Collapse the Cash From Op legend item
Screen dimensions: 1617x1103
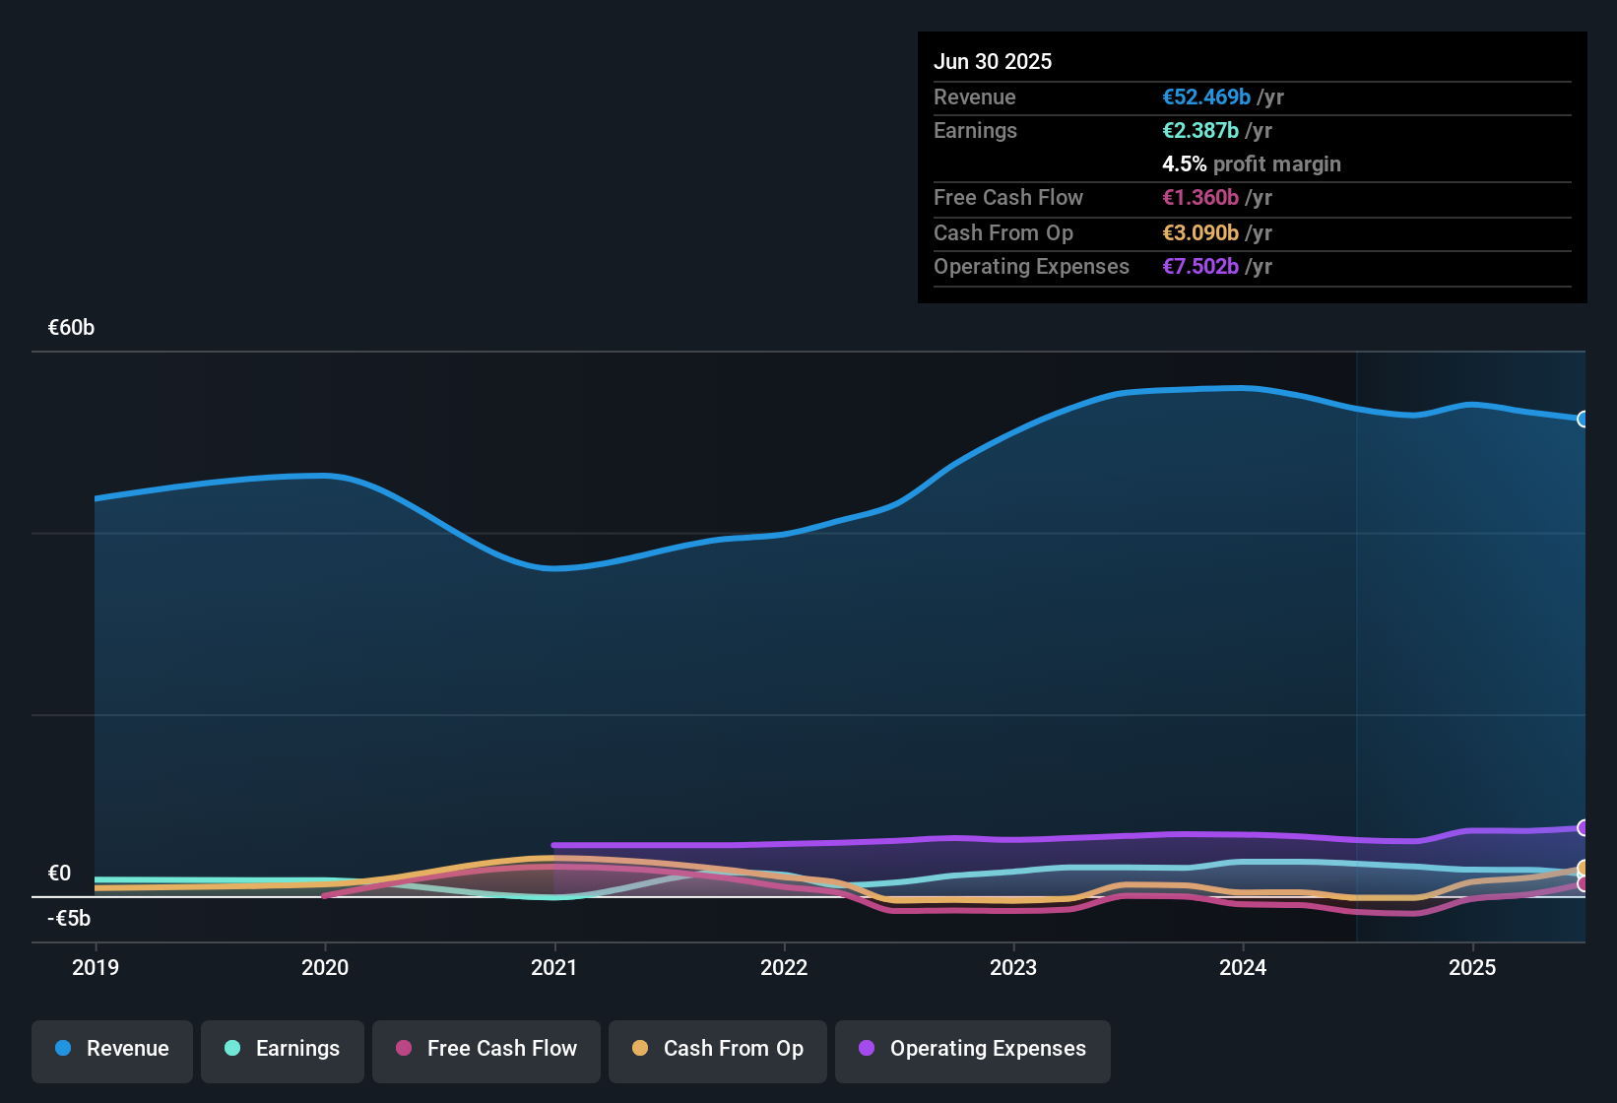coord(717,1049)
